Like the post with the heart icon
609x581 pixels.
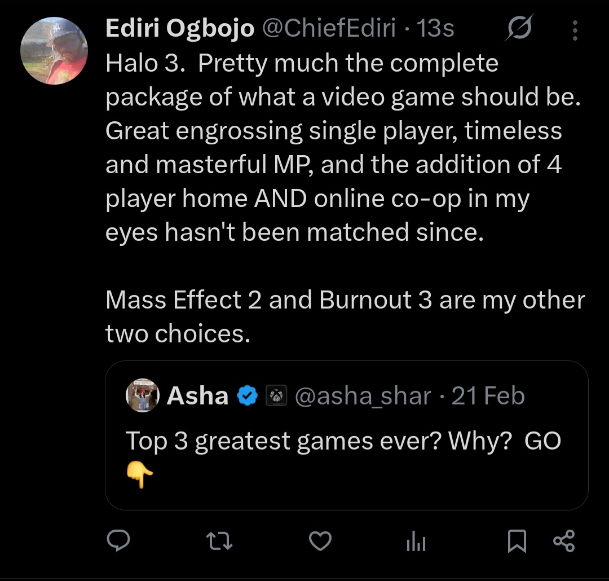coord(320,542)
